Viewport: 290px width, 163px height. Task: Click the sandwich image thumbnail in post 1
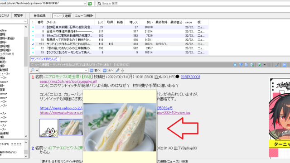point(71,127)
